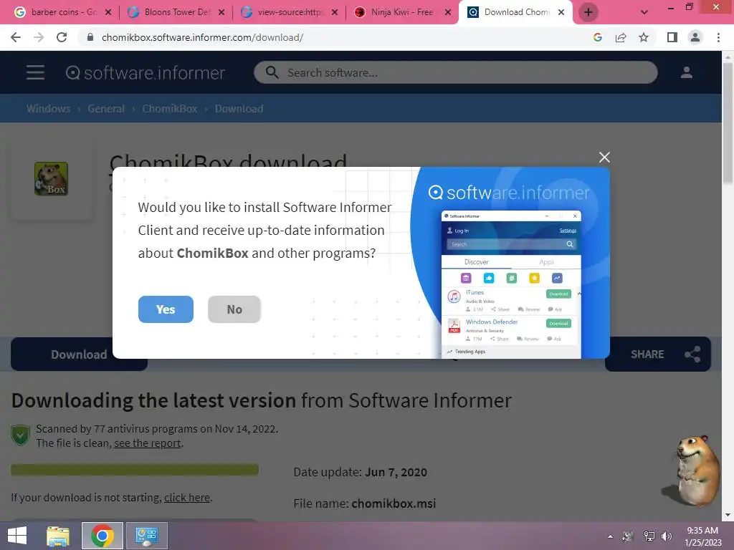The height and width of the screenshot is (550, 734).
Task: Click Yes in the install dialog
Action: pyautogui.click(x=166, y=309)
